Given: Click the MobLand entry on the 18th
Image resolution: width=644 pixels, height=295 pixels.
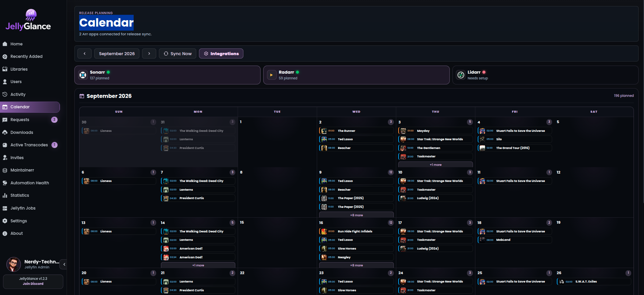Looking at the screenshot, I should 515,240.
